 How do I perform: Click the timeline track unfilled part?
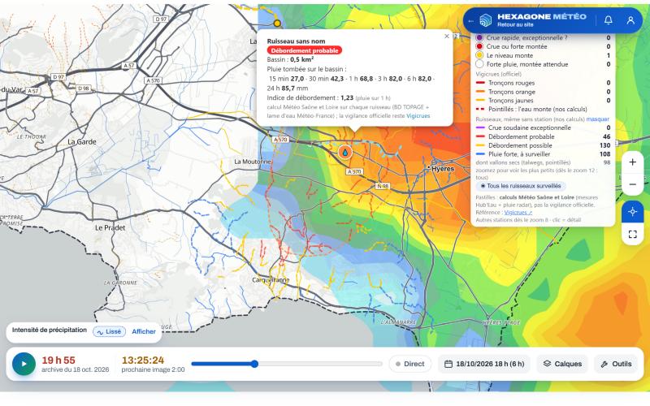(x=319, y=364)
